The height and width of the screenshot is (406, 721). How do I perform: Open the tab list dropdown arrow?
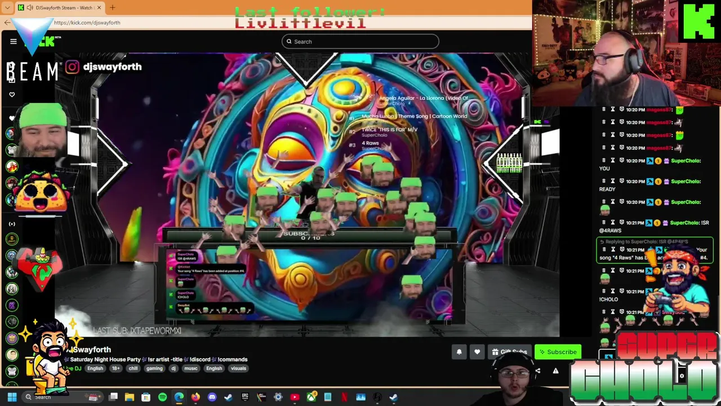[7, 7]
